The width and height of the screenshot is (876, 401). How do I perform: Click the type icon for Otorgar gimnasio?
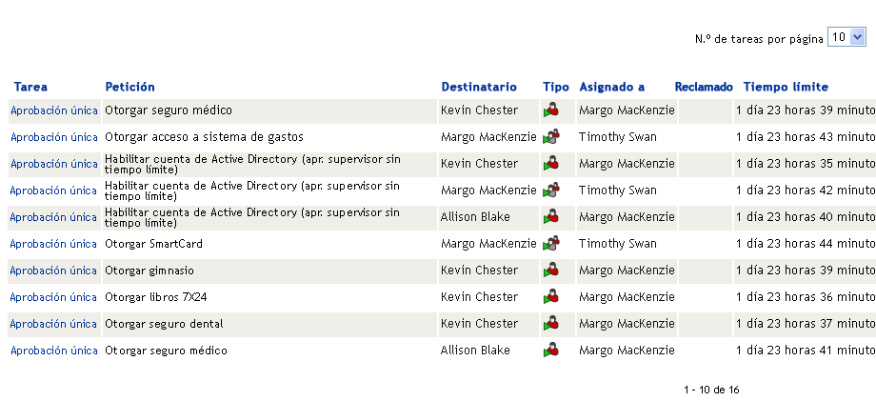(550, 271)
